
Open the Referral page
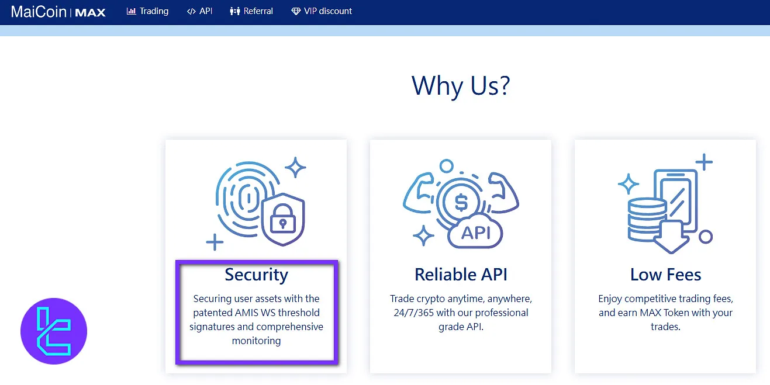[251, 11]
